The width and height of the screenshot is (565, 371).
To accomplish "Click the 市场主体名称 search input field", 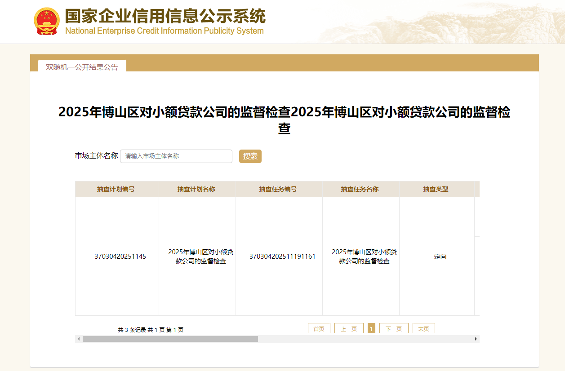I will coord(176,156).
